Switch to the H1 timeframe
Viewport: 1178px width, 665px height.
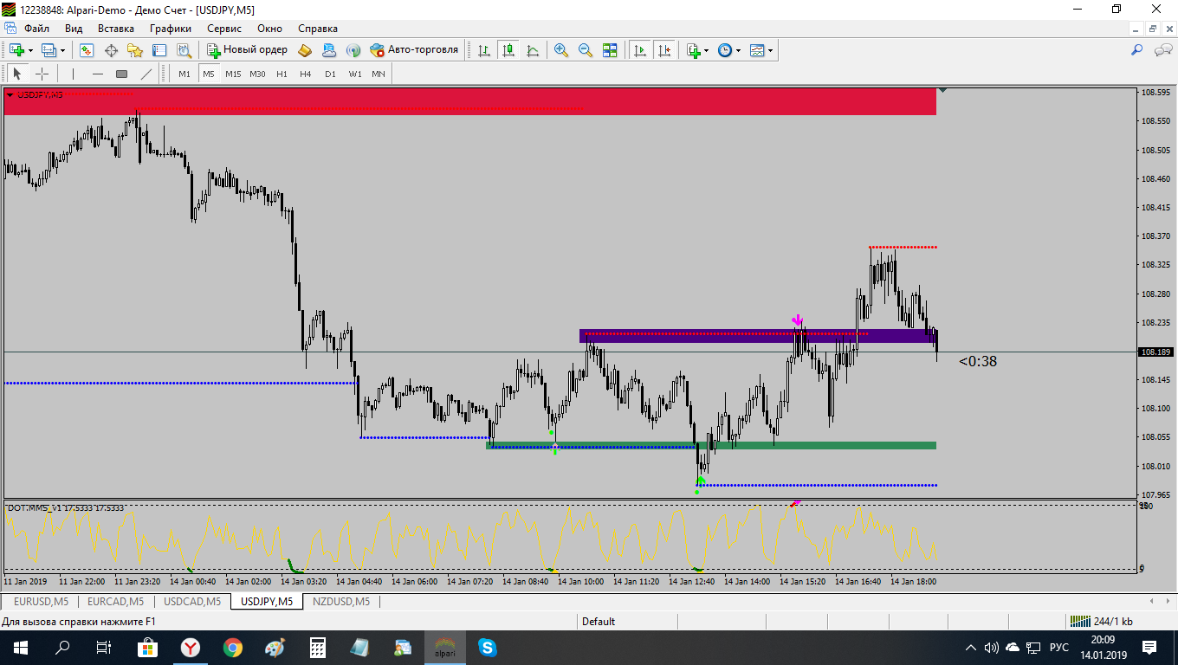point(282,74)
